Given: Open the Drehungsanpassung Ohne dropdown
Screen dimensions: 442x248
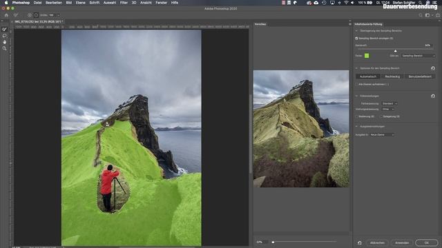Looking at the screenshot, I should [387, 109].
